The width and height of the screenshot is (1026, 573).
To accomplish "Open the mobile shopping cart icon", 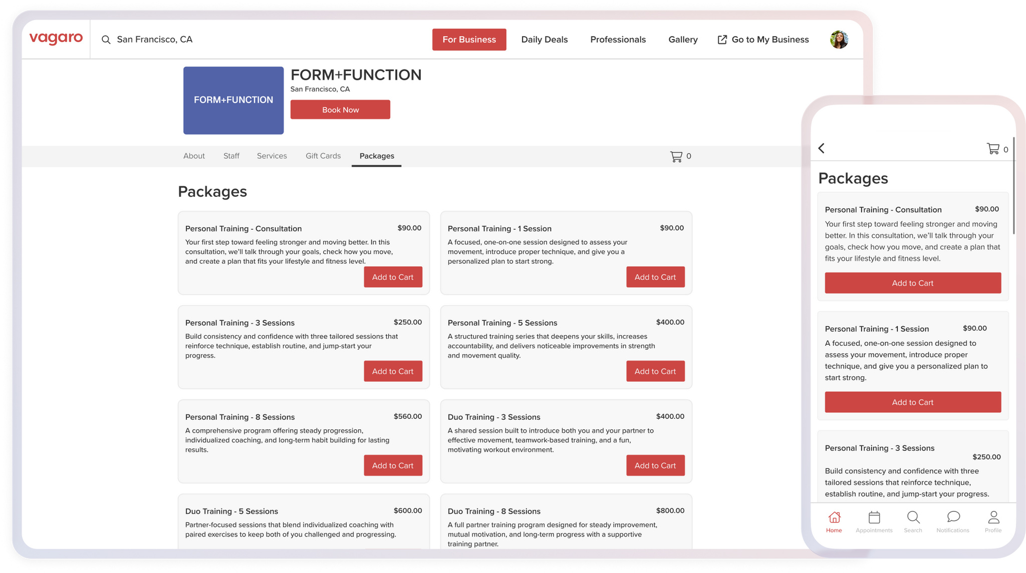I will tap(993, 149).
